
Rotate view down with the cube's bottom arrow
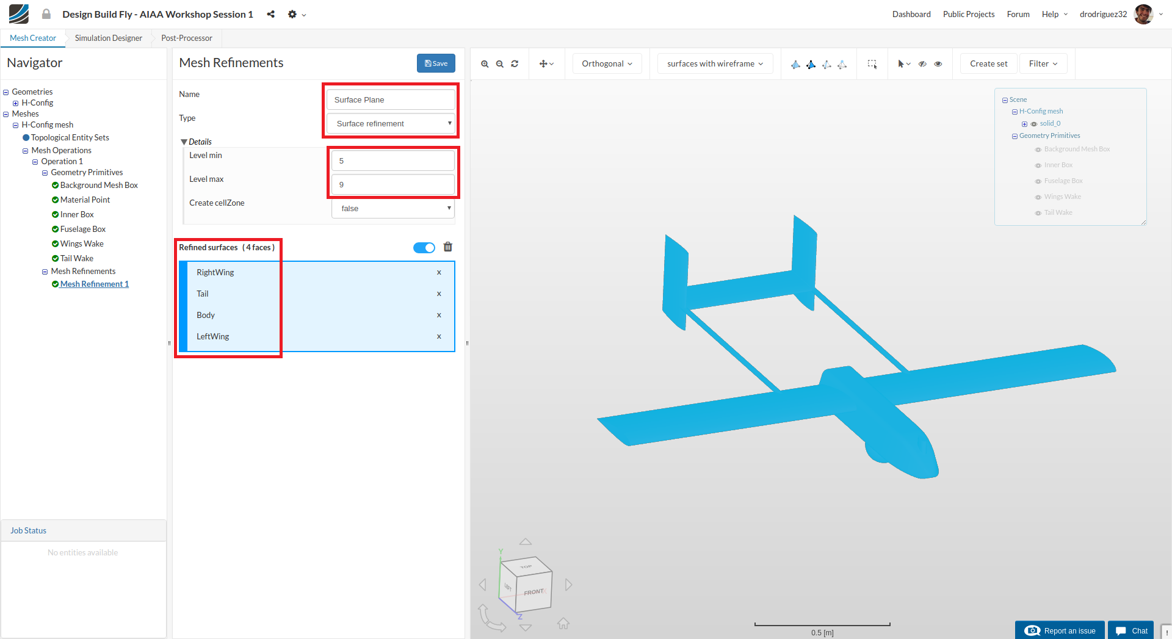[526, 627]
